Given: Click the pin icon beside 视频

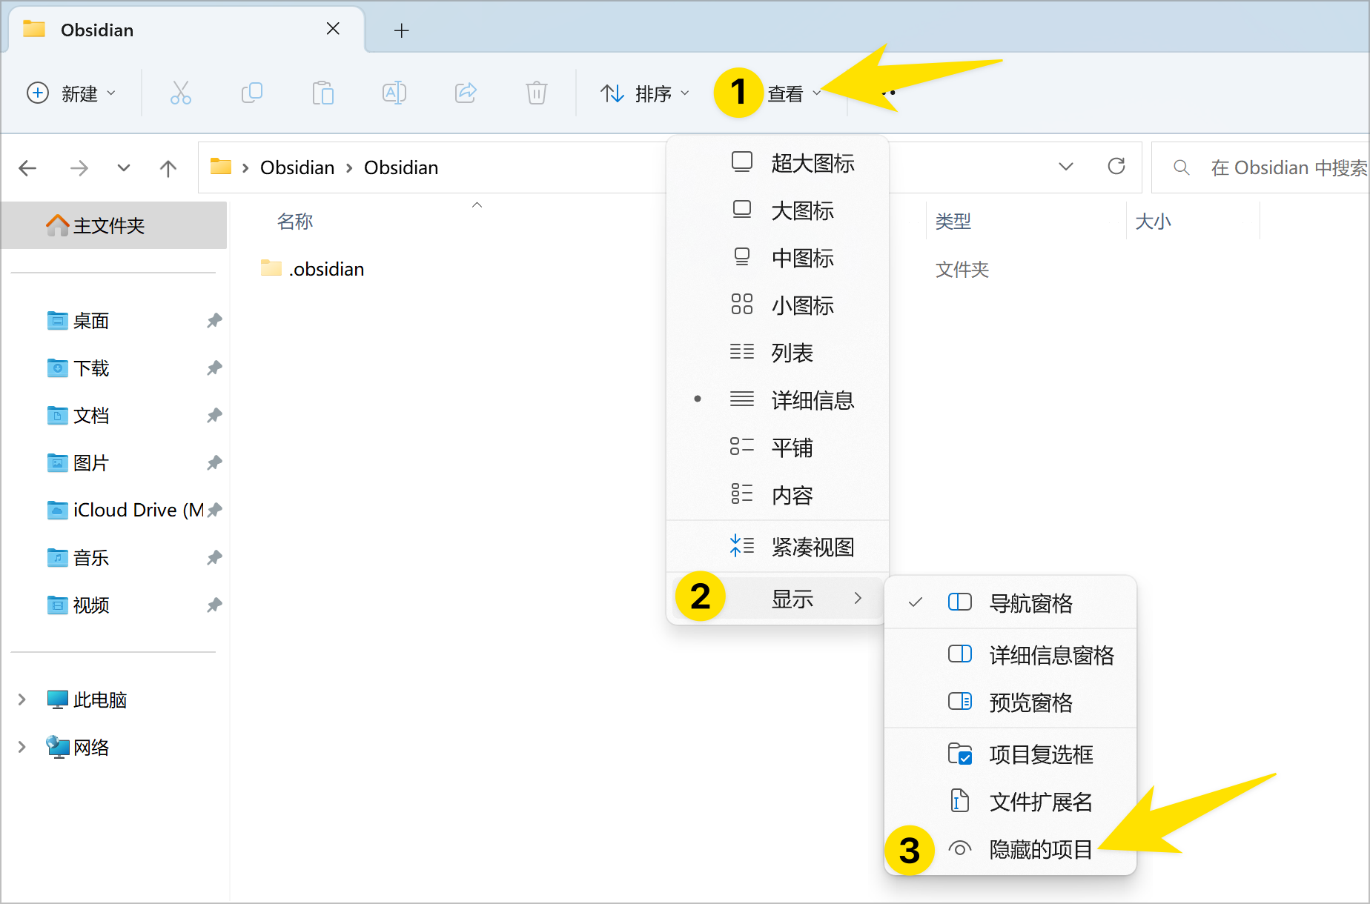Looking at the screenshot, I should click(214, 605).
